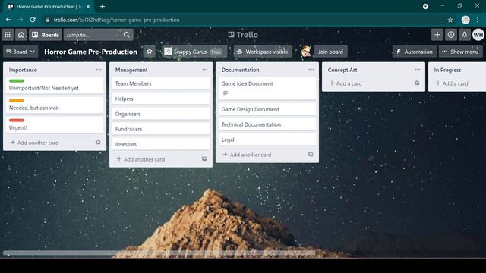
Task: Open the Game Design Document card
Action: [x=267, y=109]
